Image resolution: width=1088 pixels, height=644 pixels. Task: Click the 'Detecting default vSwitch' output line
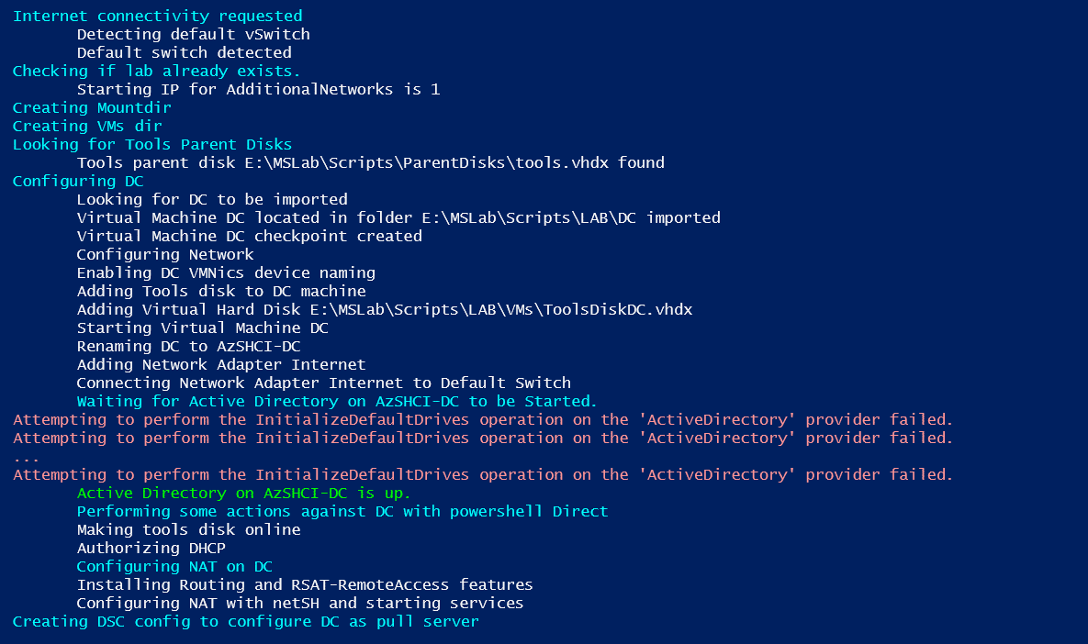194,34
